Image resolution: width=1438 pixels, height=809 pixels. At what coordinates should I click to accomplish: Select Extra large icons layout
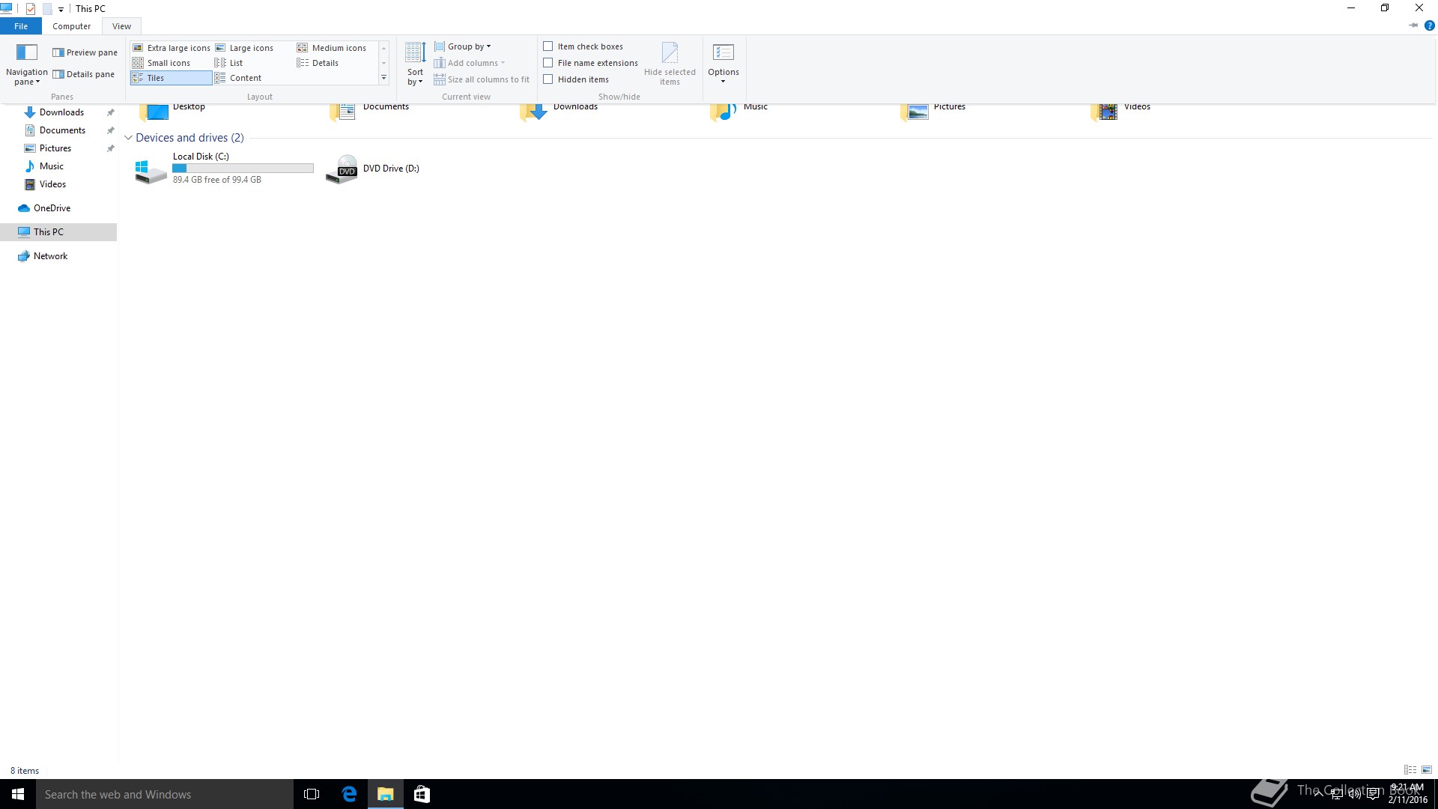pos(172,48)
